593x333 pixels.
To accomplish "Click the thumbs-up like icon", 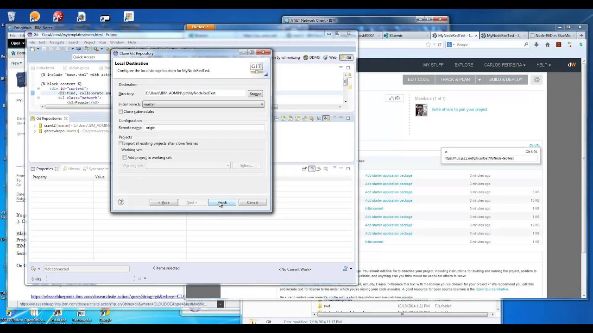I will click(x=391, y=98).
